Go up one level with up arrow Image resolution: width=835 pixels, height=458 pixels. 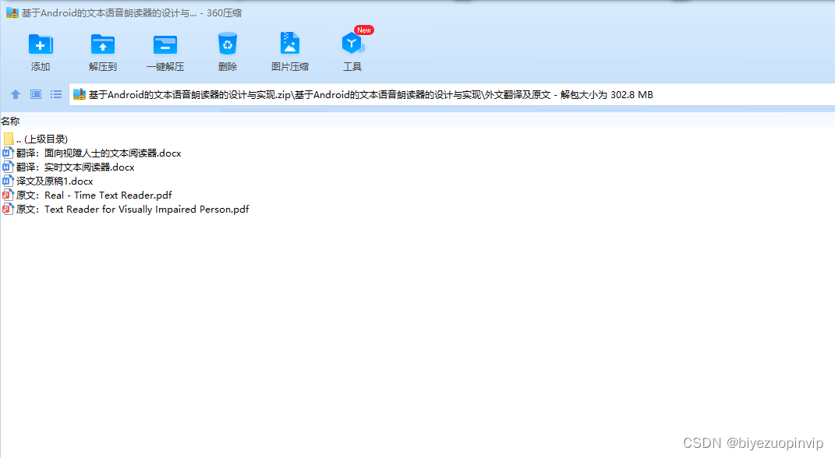(16, 95)
